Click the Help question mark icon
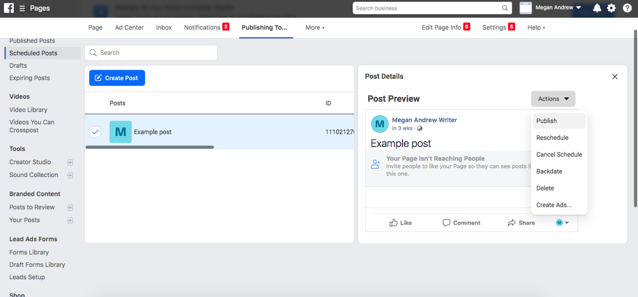This screenshot has width=638, height=297. [628, 8]
